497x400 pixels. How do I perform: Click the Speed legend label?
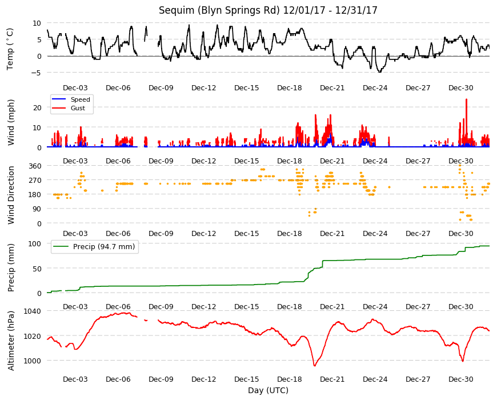80,99
